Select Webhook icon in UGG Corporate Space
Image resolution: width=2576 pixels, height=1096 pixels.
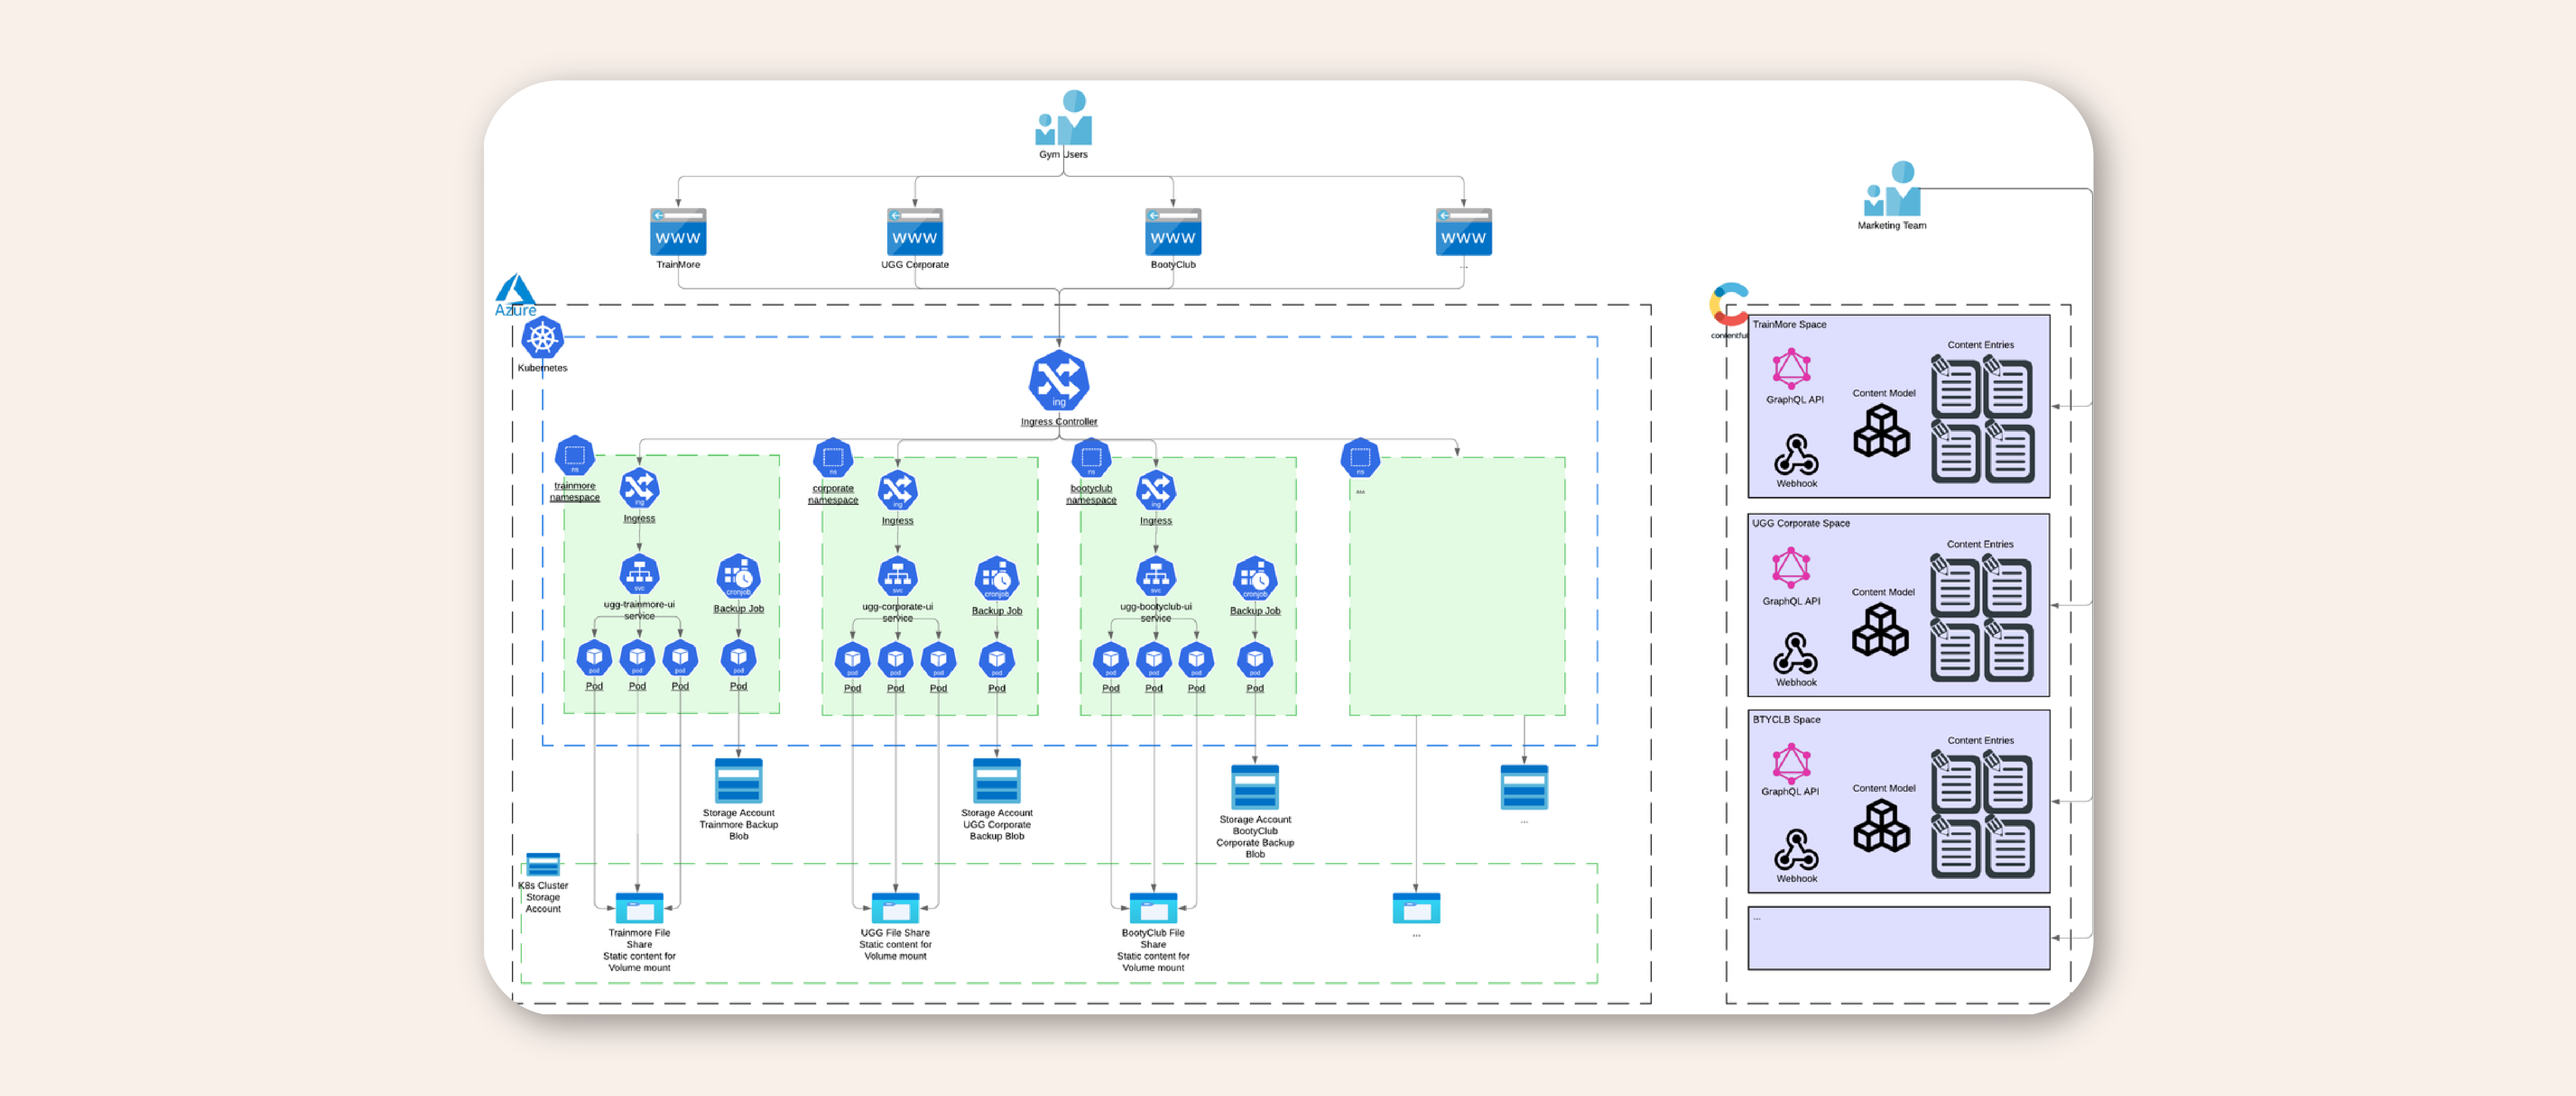point(1795,653)
